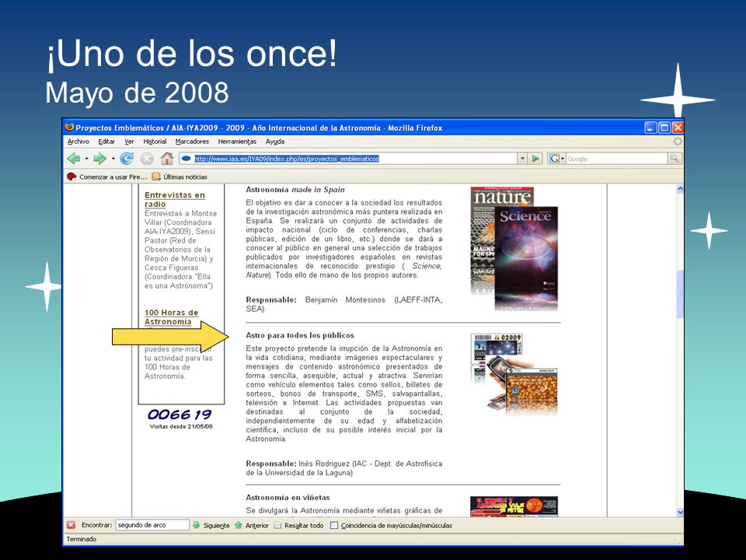Click the site favicon in the address bar
Screen dimensions: 746x560
(186, 159)
